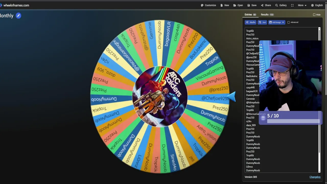This screenshot has height=184, width=327.
Task: Save the current wheel
Action: [x=252, y=5]
